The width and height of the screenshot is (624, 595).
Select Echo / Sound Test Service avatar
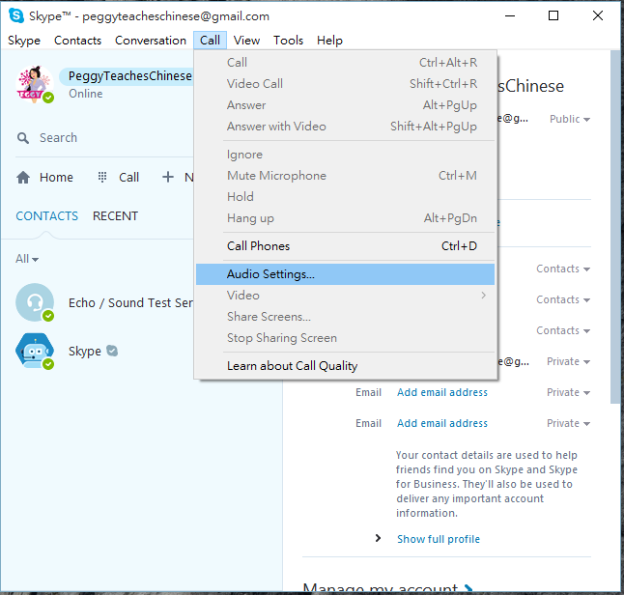click(35, 302)
